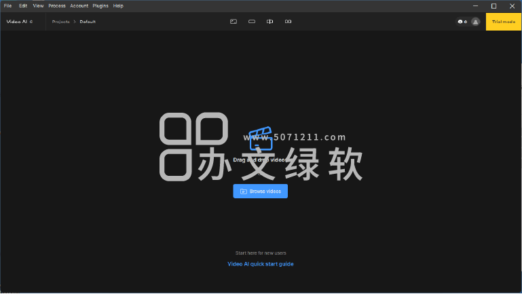This screenshot has width=522, height=294.
Task: Click the yellow Trial mode button
Action: tap(504, 22)
